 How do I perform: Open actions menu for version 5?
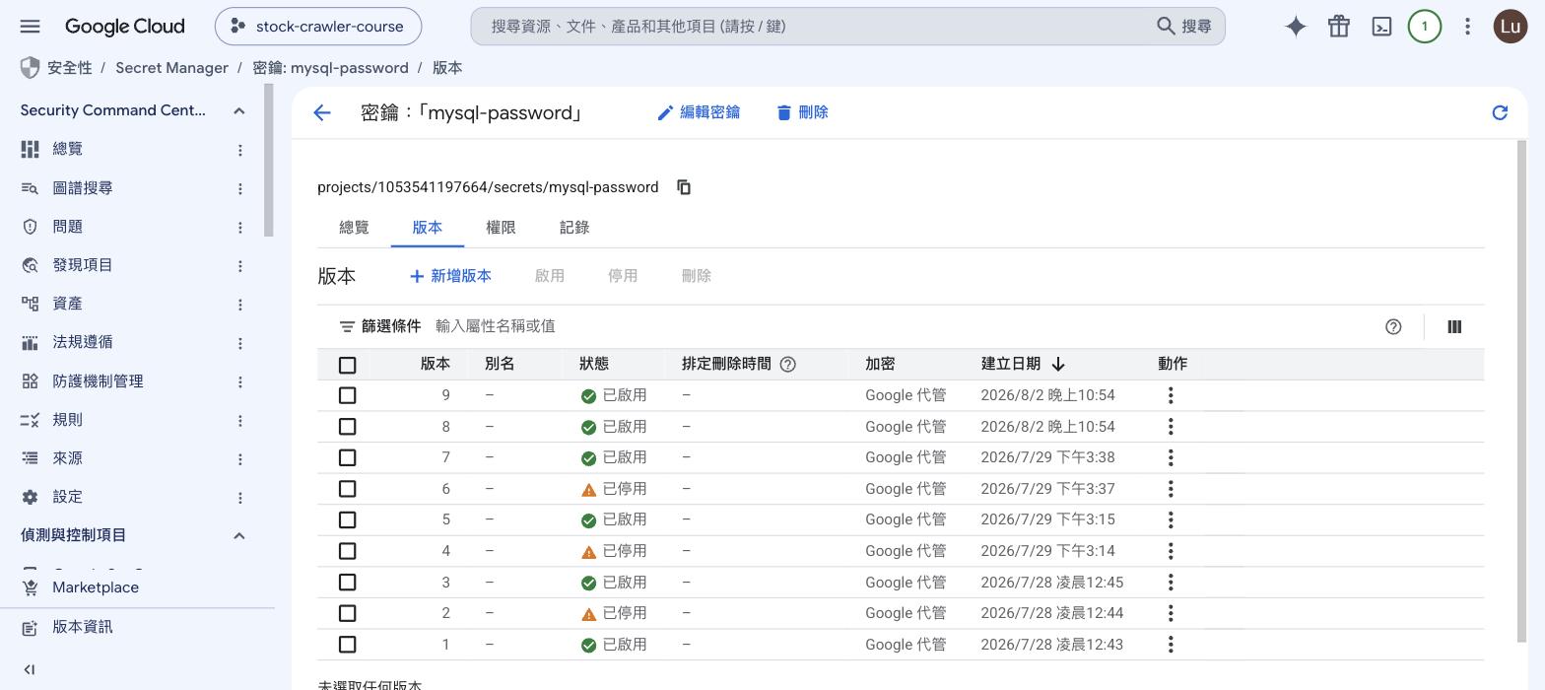click(1171, 519)
